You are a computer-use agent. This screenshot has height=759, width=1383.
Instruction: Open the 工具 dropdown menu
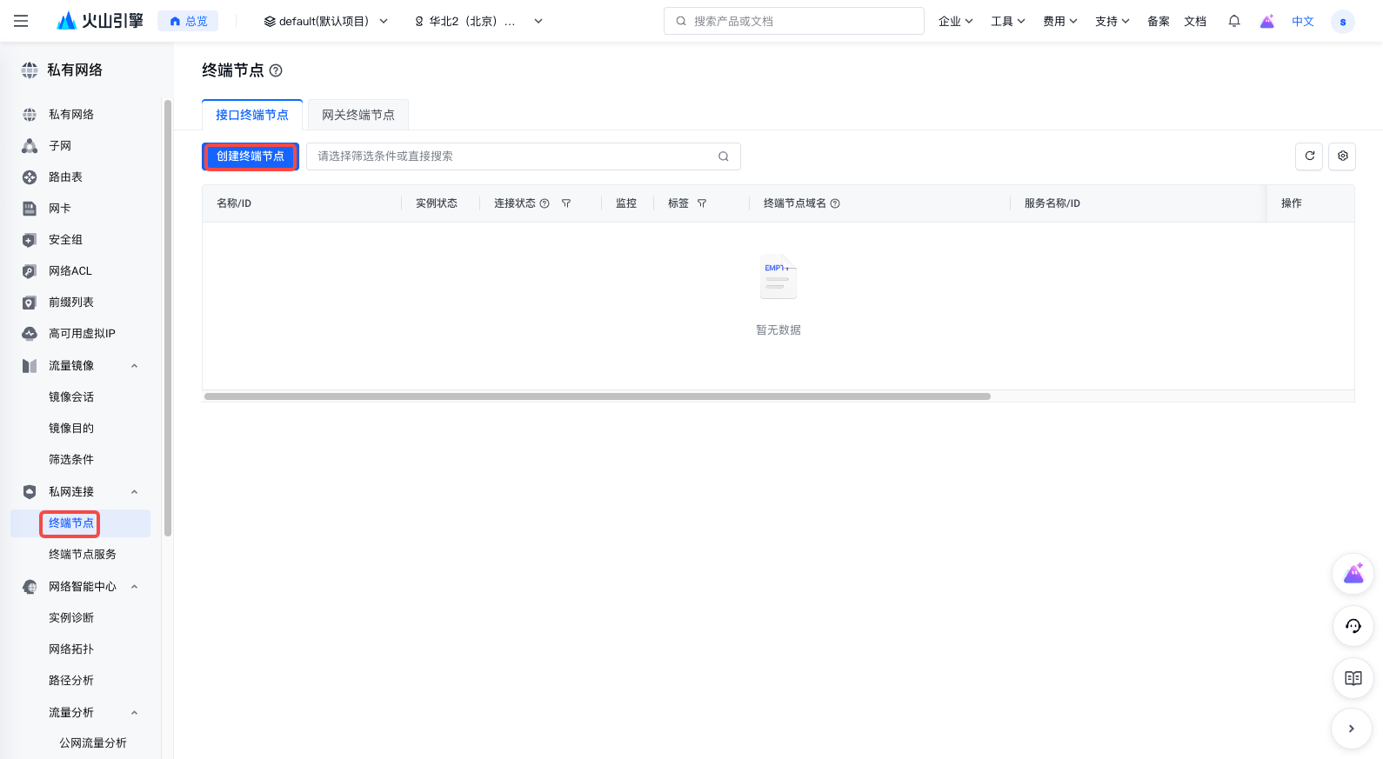(1008, 21)
